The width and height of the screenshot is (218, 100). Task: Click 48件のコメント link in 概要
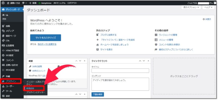(39, 71)
